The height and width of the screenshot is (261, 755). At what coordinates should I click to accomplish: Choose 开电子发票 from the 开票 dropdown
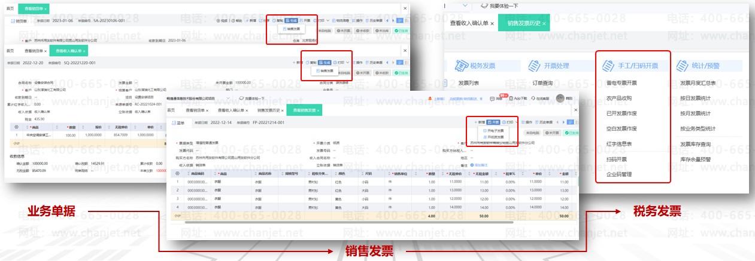coord(494,130)
